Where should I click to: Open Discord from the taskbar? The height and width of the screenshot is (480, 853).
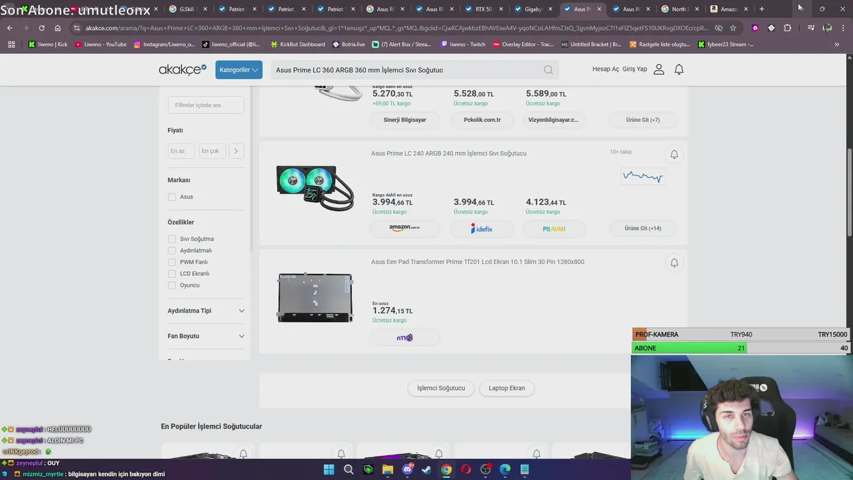[407, 469]
